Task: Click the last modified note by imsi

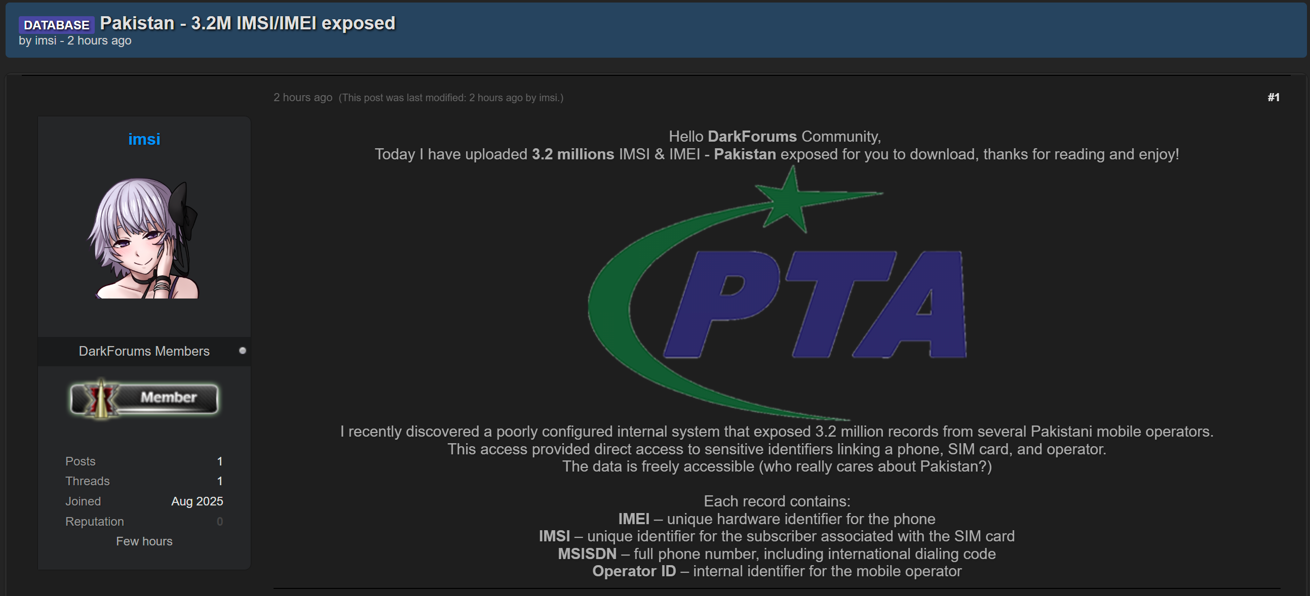Action: 451,98
